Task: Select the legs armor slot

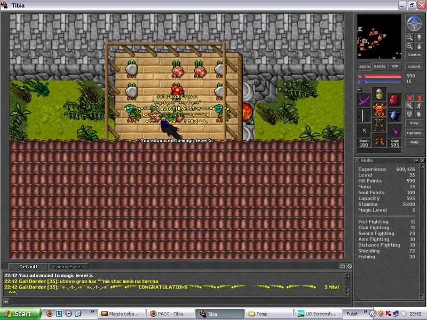Action: coord(379,125)
